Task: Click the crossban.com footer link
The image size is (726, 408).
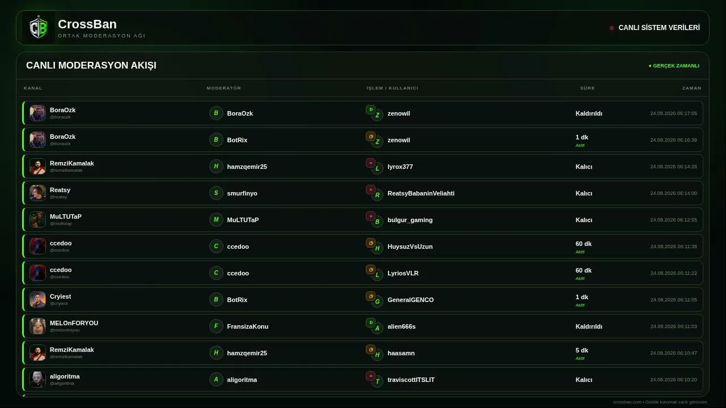Action: point(627,402)
